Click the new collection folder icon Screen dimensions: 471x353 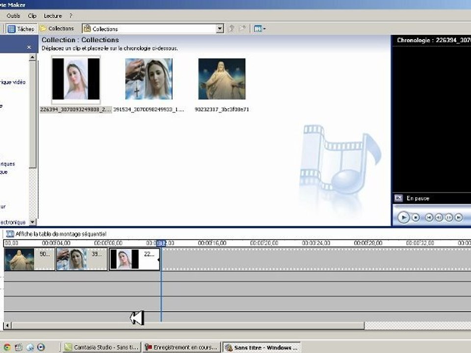[x=242, y=28]
